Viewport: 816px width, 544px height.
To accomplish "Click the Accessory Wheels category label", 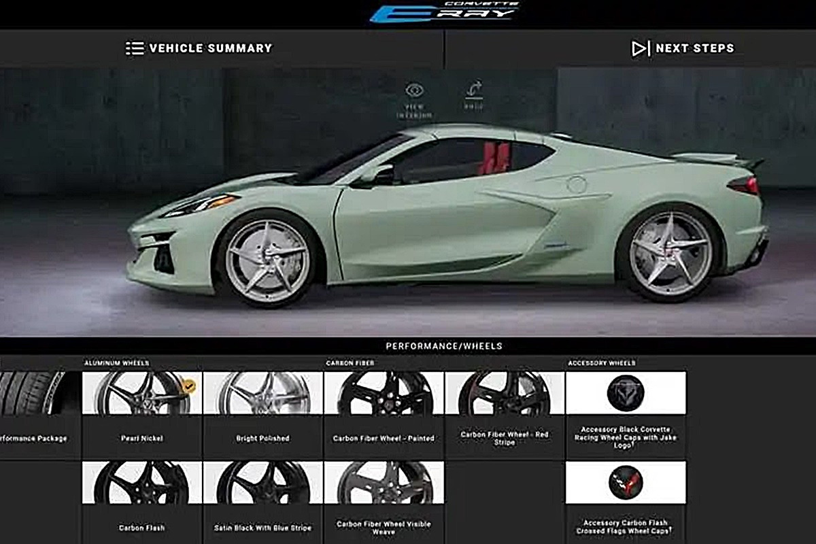I will (x=602, y=363).
